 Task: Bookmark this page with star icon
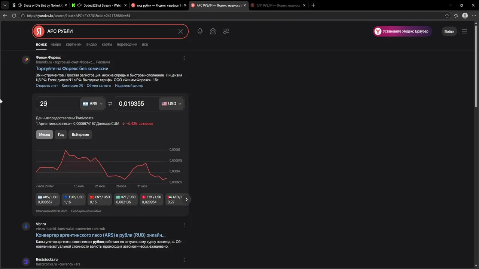447,16
